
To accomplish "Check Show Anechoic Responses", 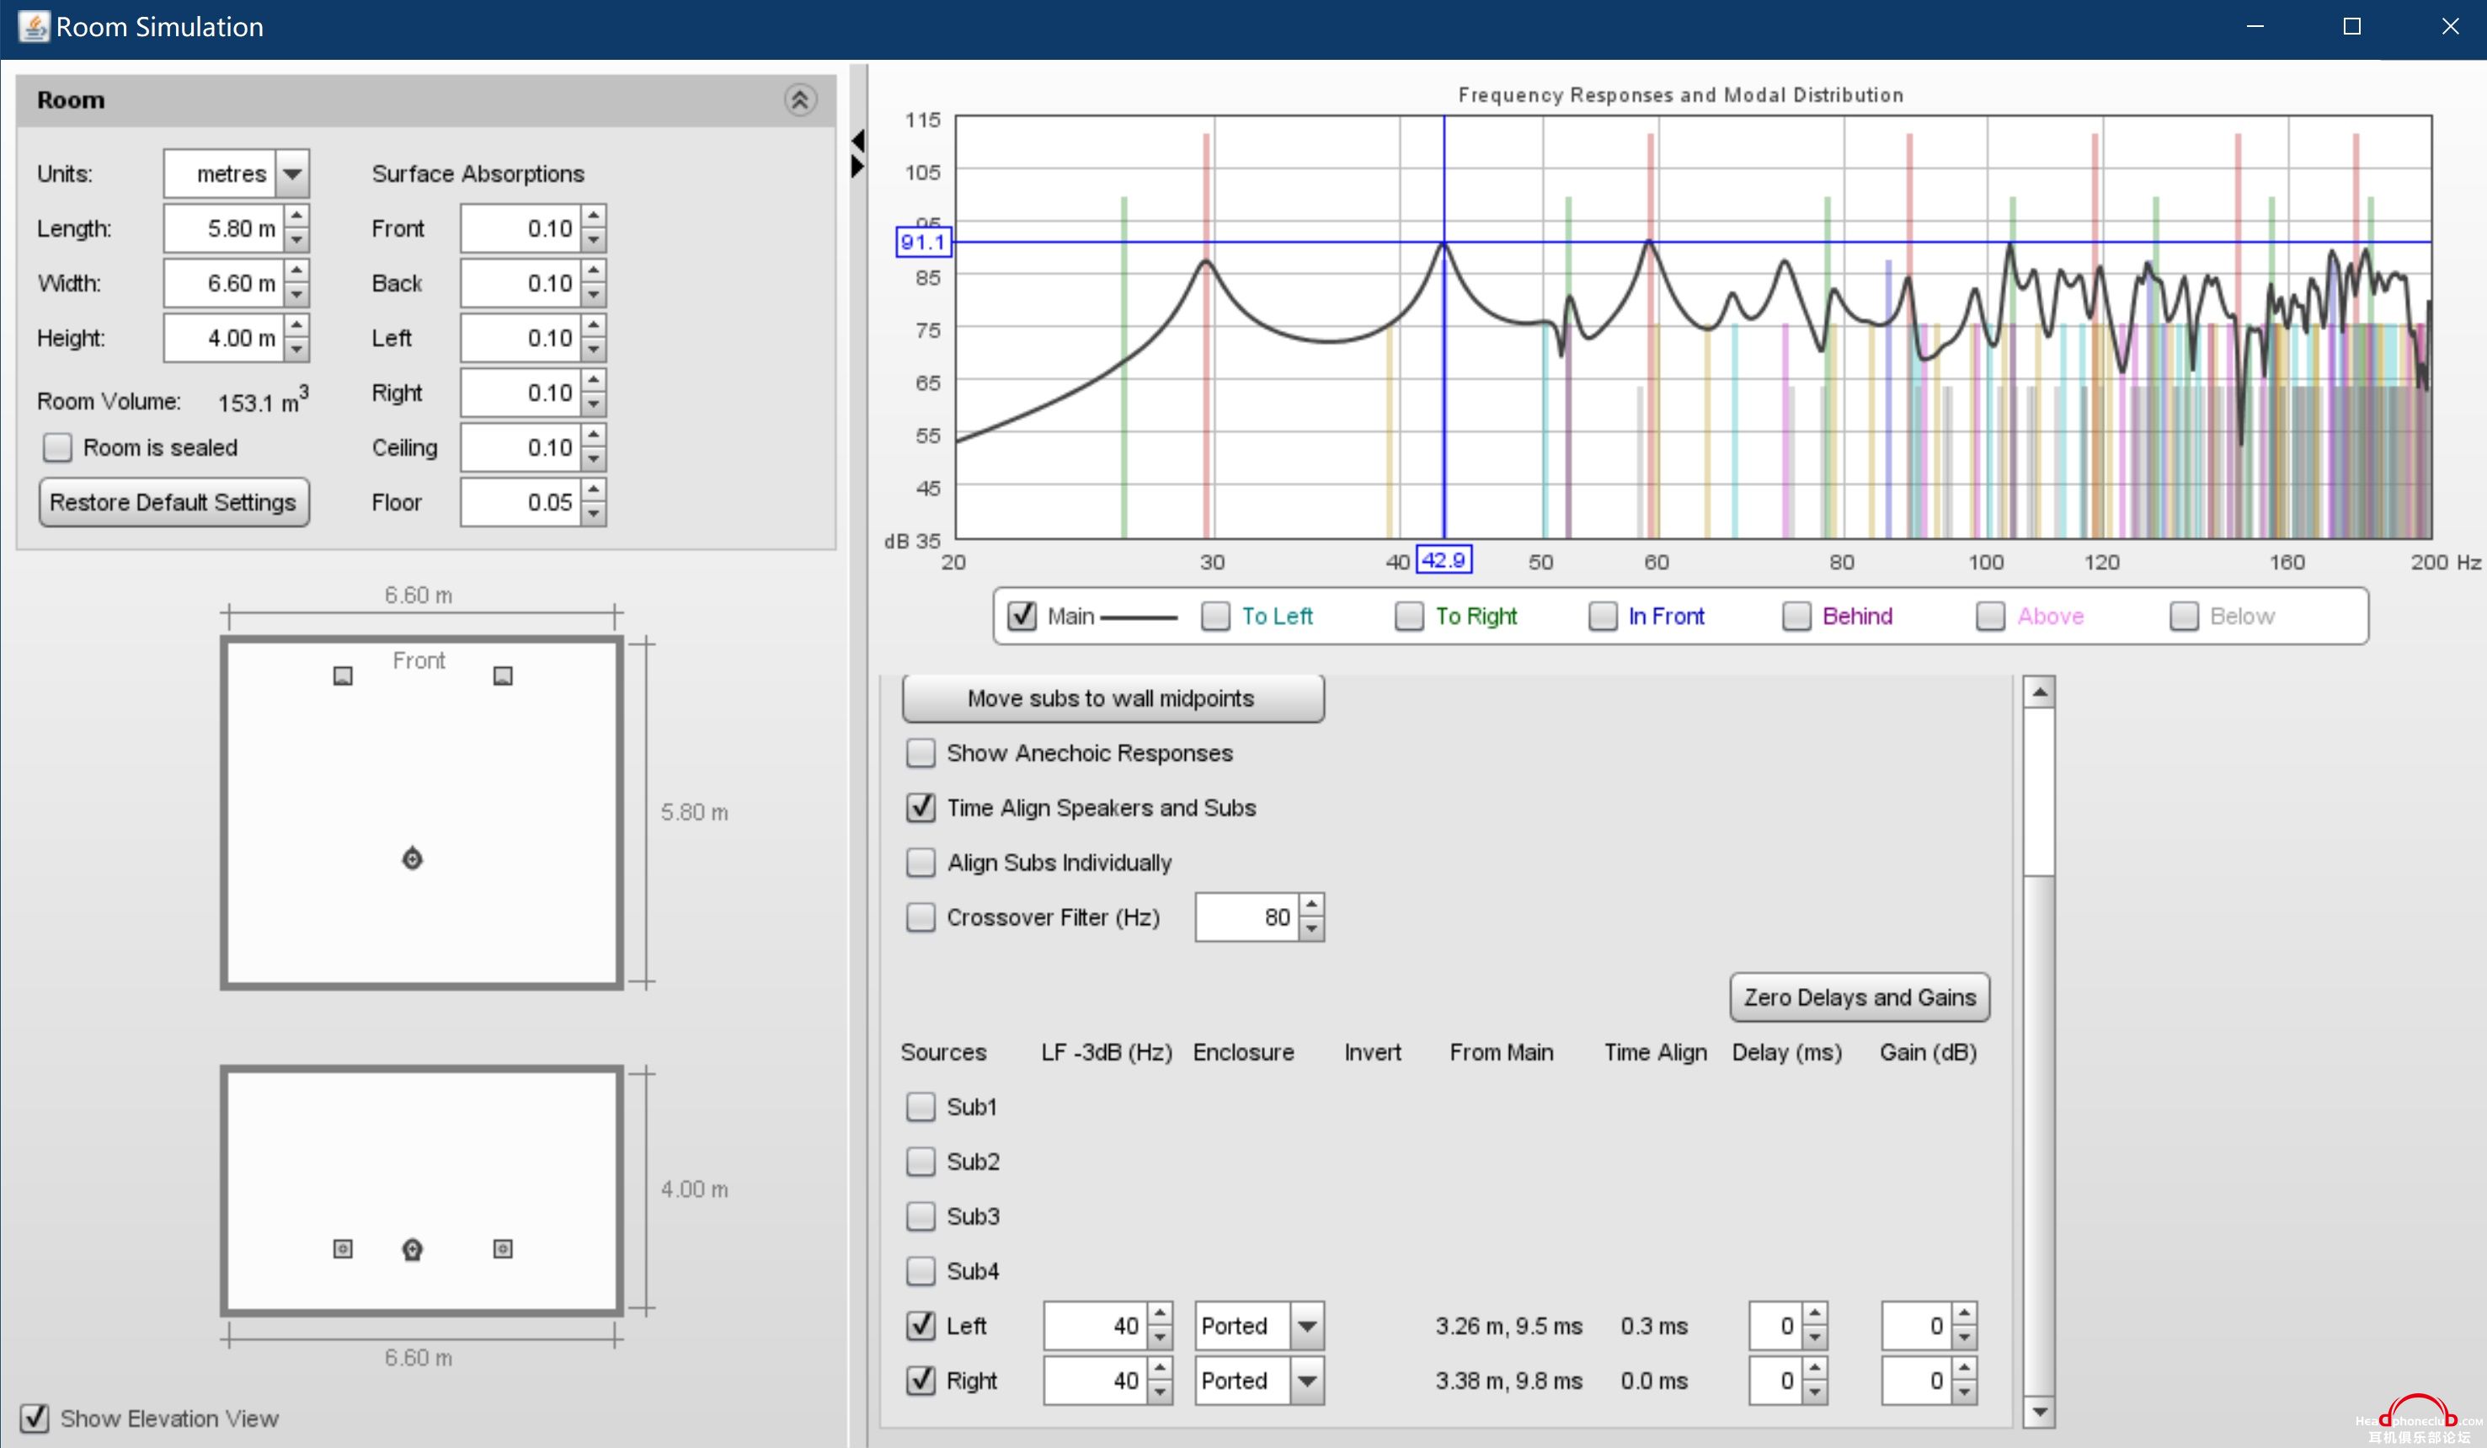I will tap(921, 753).
